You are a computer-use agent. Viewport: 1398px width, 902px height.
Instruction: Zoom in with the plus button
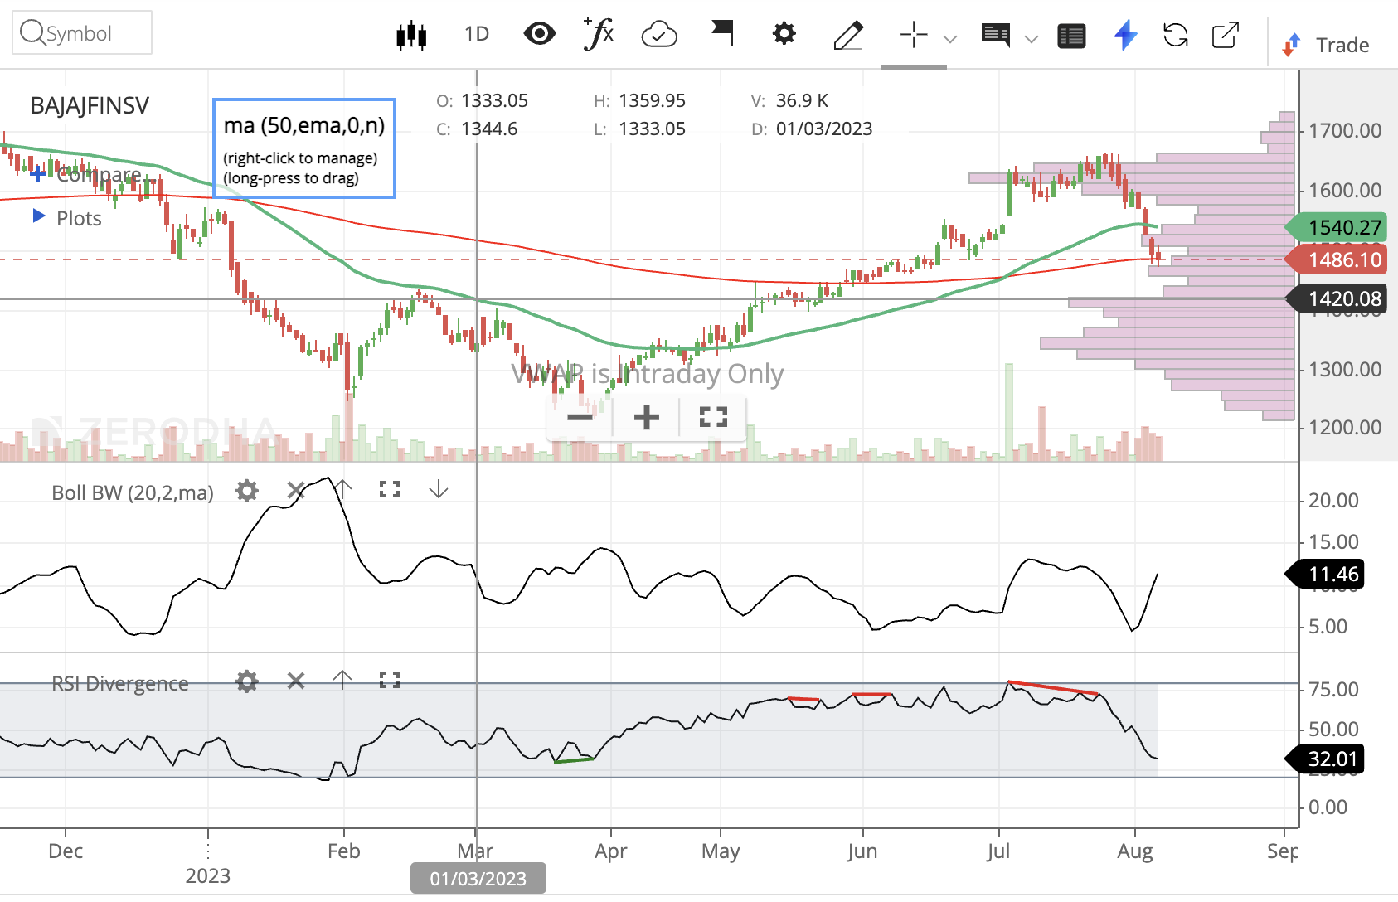[x=647, y=416]
